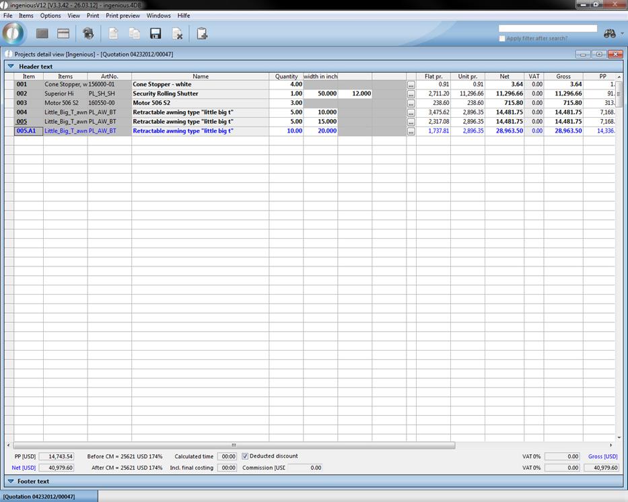The height and width of the screenshot is (502, 628).
Task: Click the globe refresh toolbar icon
Action: pos(88,34)
